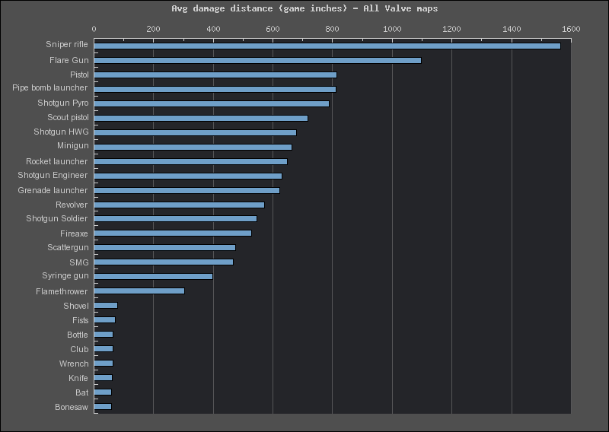This screenshot has width=609, height=432.
Task: Select the Sniper rifle bar
Action: click(x=327, y=46)
